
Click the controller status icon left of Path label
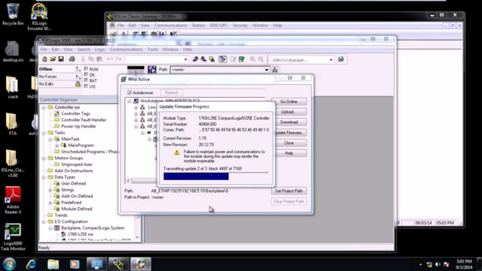[152, 70]
